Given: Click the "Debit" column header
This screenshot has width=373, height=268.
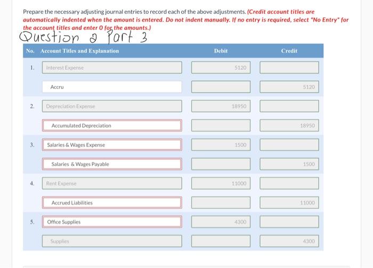Looking at the screenshot, I should click(221, 51).
